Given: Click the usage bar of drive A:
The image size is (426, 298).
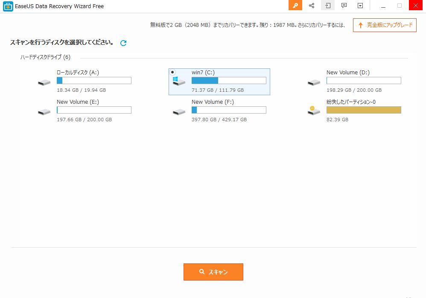Looking at the screenshot, I should (94, 80).
